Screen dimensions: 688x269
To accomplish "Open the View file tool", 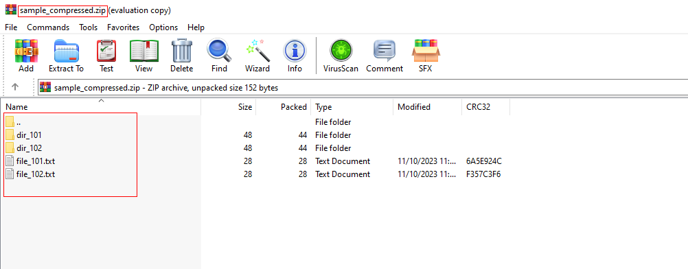I will click(x=144, y=51).
